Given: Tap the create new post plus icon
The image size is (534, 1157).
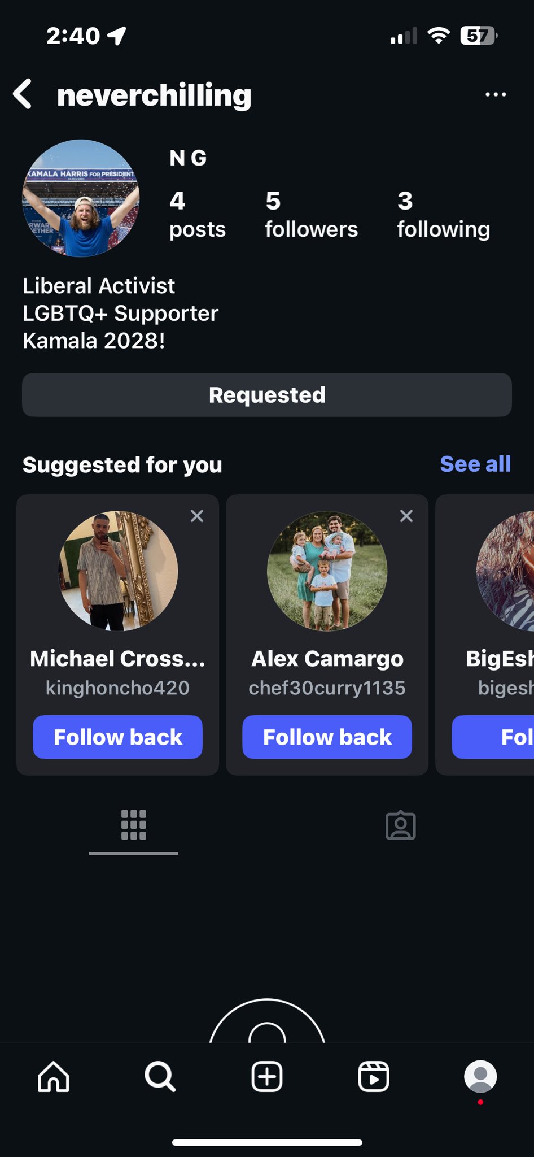Looking at the screenshot, I should point(266,1077).
